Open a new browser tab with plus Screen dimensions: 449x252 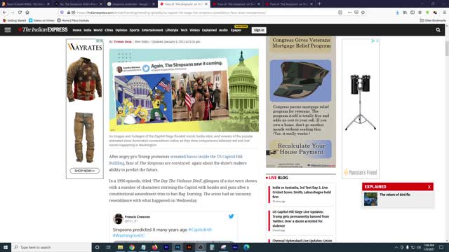tap(319, 4)
